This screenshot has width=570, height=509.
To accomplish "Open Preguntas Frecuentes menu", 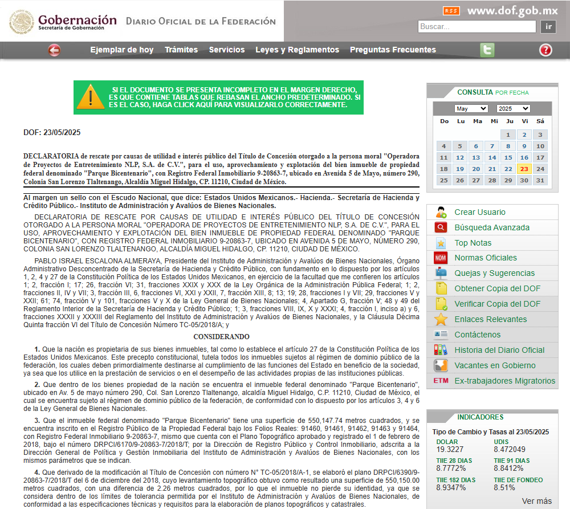I will 393,50.
